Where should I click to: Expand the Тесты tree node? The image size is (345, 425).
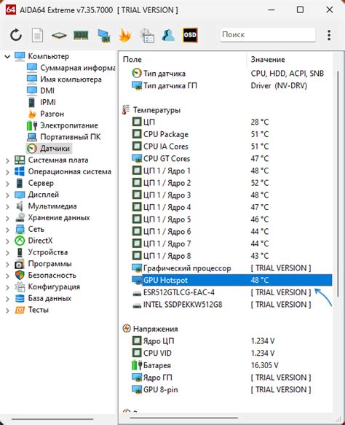pos(7,311)
